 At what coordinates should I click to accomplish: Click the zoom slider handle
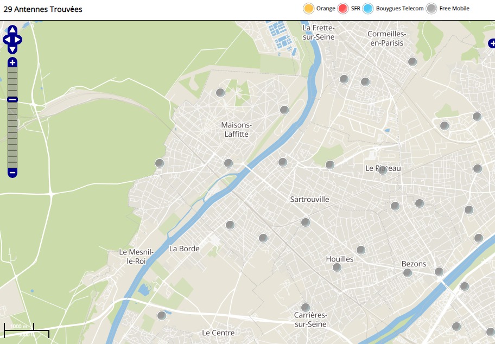(x=12, y=99)
